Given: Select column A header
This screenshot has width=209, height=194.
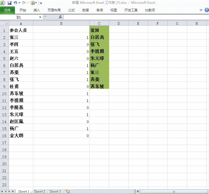Looking at the screenshot, I should coord(21,23).
